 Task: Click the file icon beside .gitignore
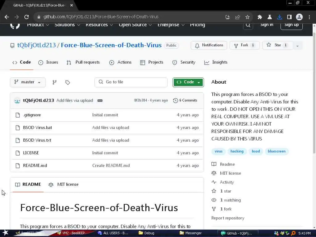coord(18,115)
